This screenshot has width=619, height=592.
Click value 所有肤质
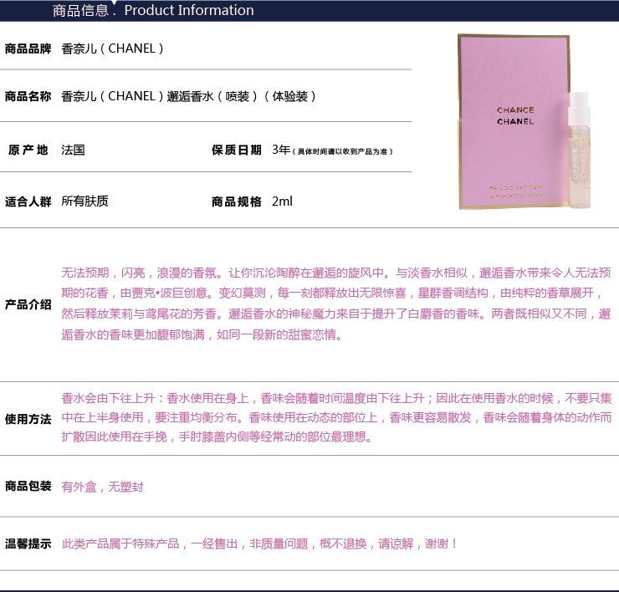84,202
